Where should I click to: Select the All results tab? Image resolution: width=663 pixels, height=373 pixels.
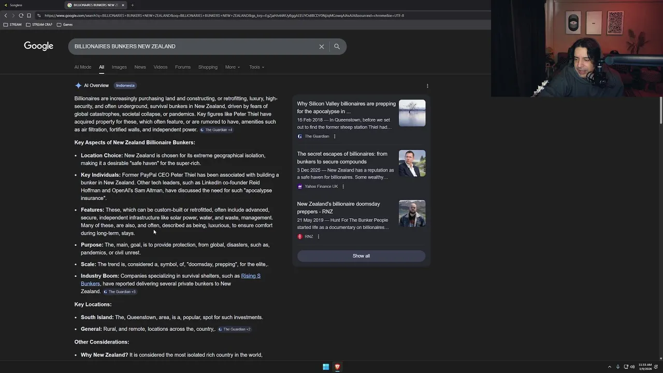pyautogui.click(x=102, y=67)
